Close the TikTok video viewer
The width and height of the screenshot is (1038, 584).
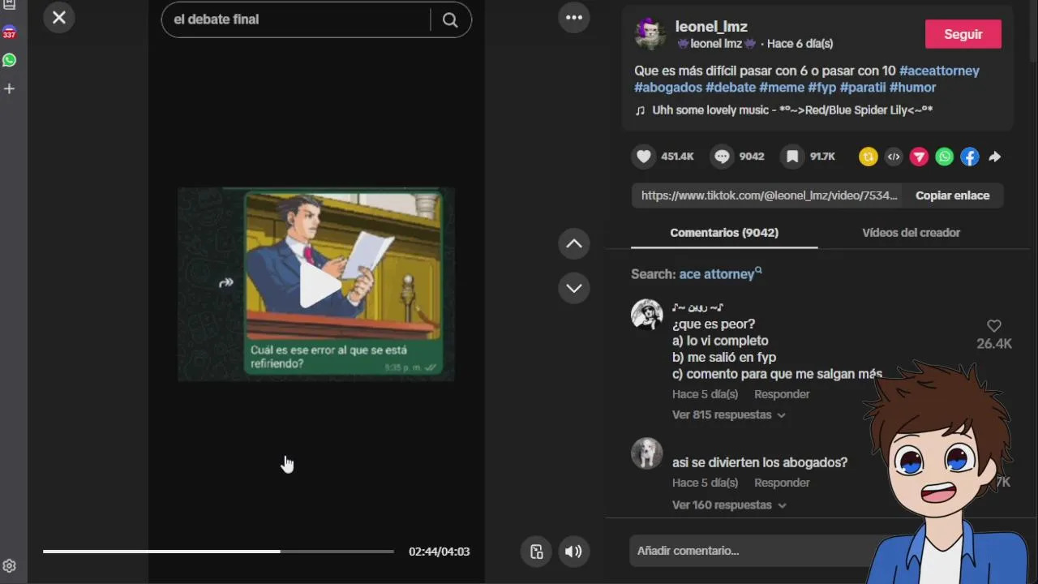point(59,18)
